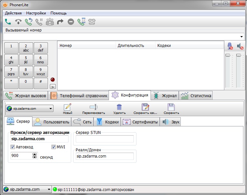This screenshot has height=195, width=247.
Task: Open the Журнал вызовов tab
Action: coord(26,96)
